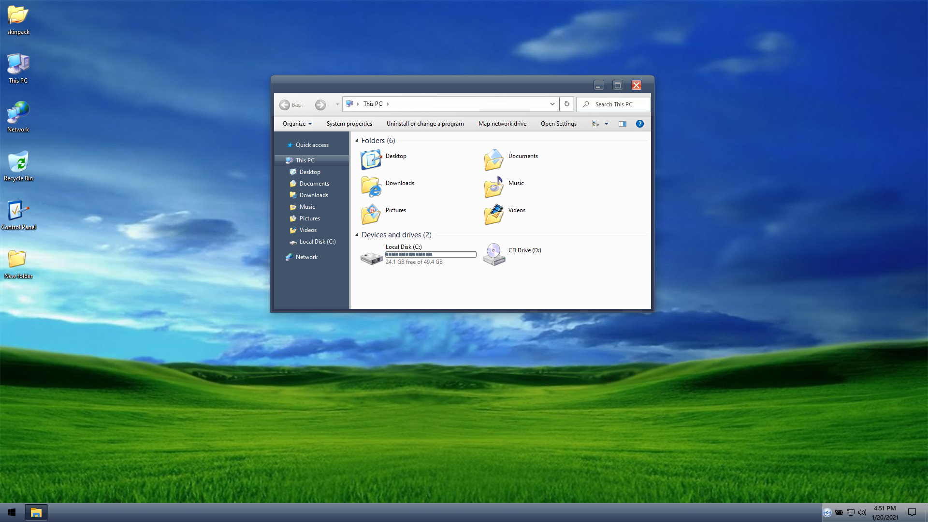Click System properties in the toolbar

click(x=349, y=124)
